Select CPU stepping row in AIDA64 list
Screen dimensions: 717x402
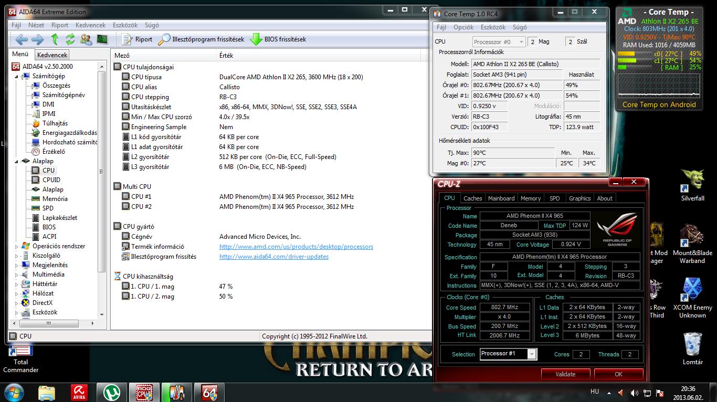270,97
